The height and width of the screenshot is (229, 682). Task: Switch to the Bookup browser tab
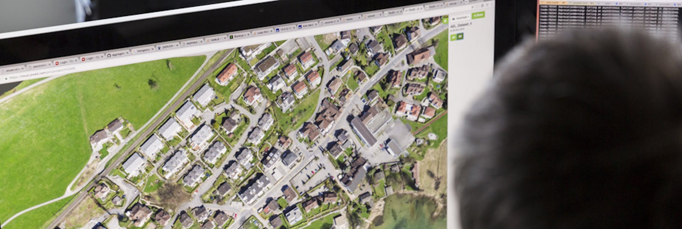[239, 36]
